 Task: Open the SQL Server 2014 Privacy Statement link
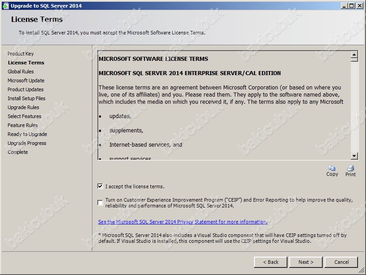pos(183,222)
